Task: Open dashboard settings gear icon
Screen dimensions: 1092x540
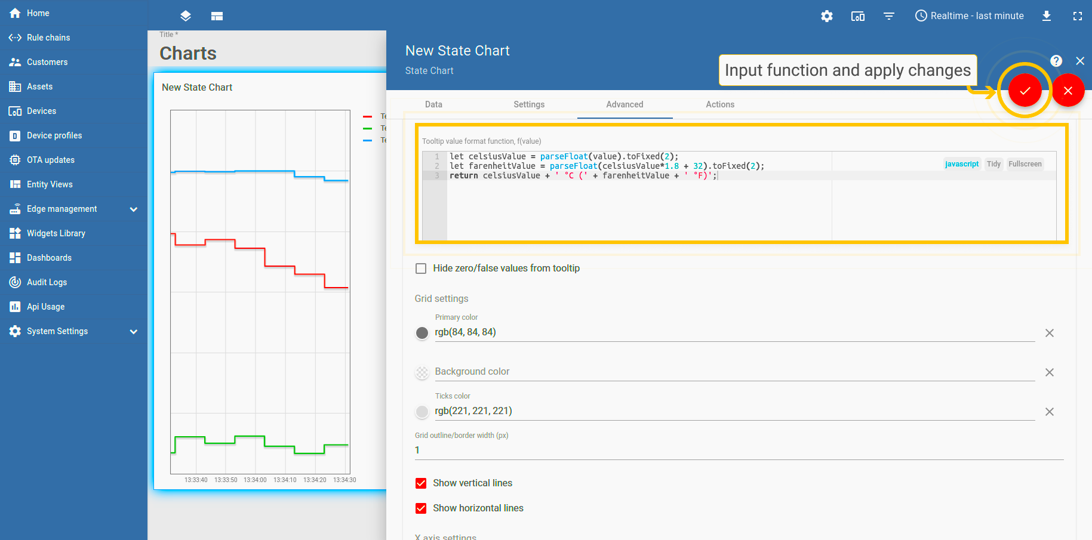Action: 826,16
